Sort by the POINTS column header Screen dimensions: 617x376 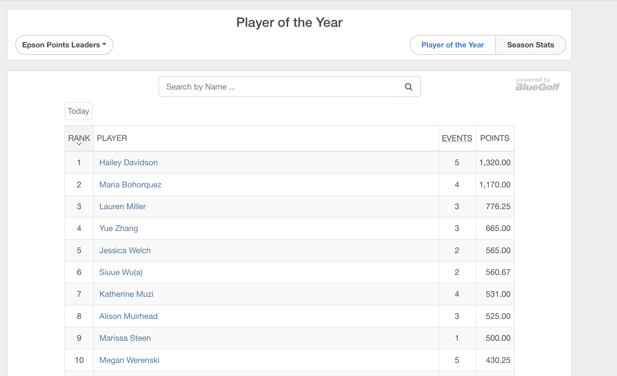(494, 138)
